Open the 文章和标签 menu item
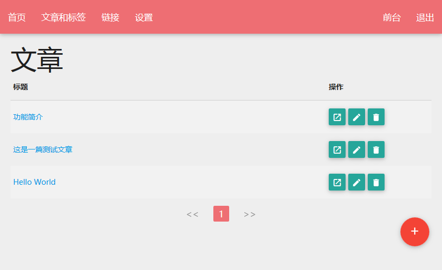 coord(63,17)
